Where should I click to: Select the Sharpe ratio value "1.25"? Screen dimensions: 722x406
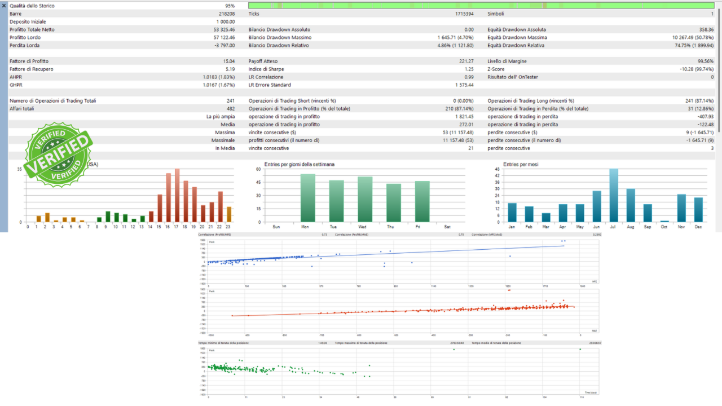(469, 69)
